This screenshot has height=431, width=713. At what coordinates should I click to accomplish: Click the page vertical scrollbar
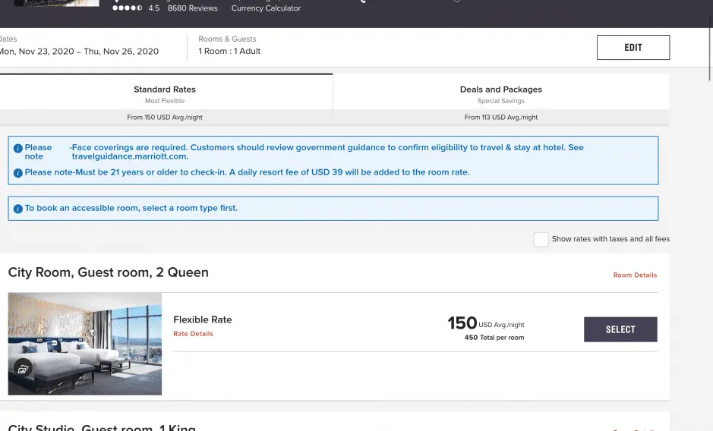[x=710, y=47]
